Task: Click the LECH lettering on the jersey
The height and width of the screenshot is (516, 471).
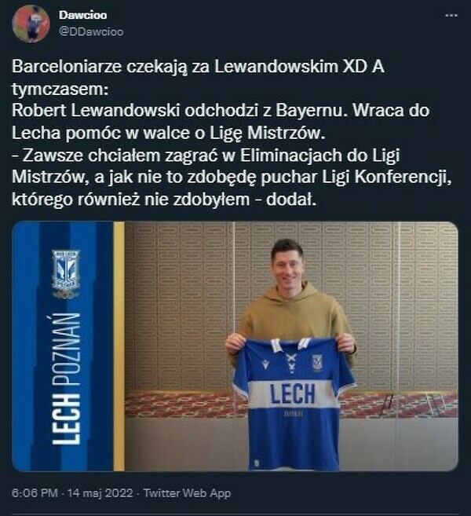Action: pos(292,394)
